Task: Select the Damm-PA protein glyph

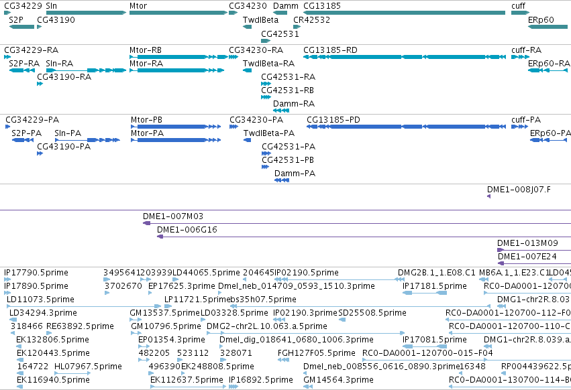Action: tap(282, 180)
